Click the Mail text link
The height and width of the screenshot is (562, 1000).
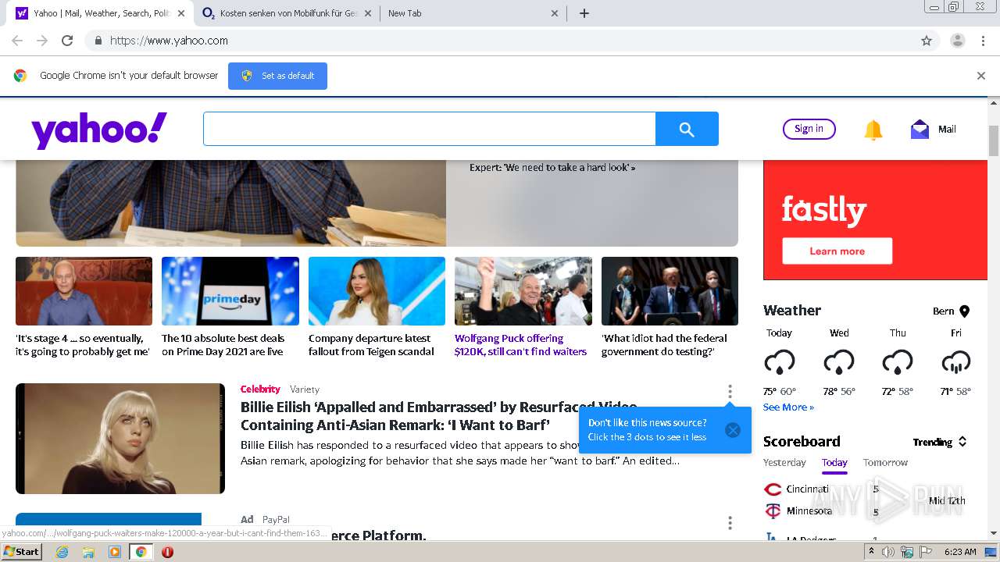click(x=947, y=130)
